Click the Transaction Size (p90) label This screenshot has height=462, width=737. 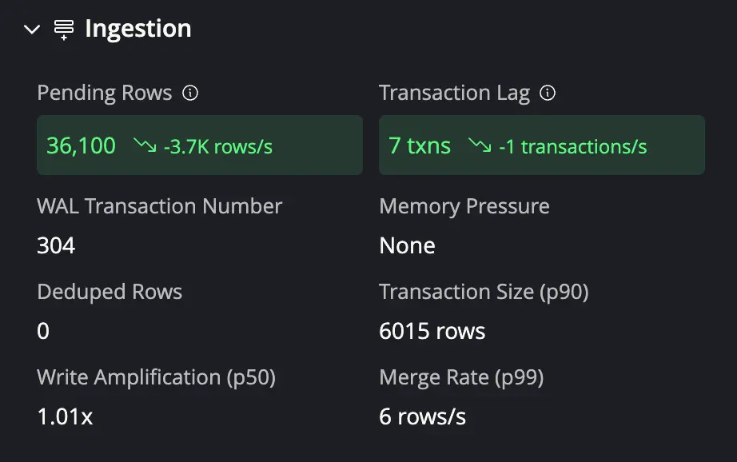[x=483, y=292]
